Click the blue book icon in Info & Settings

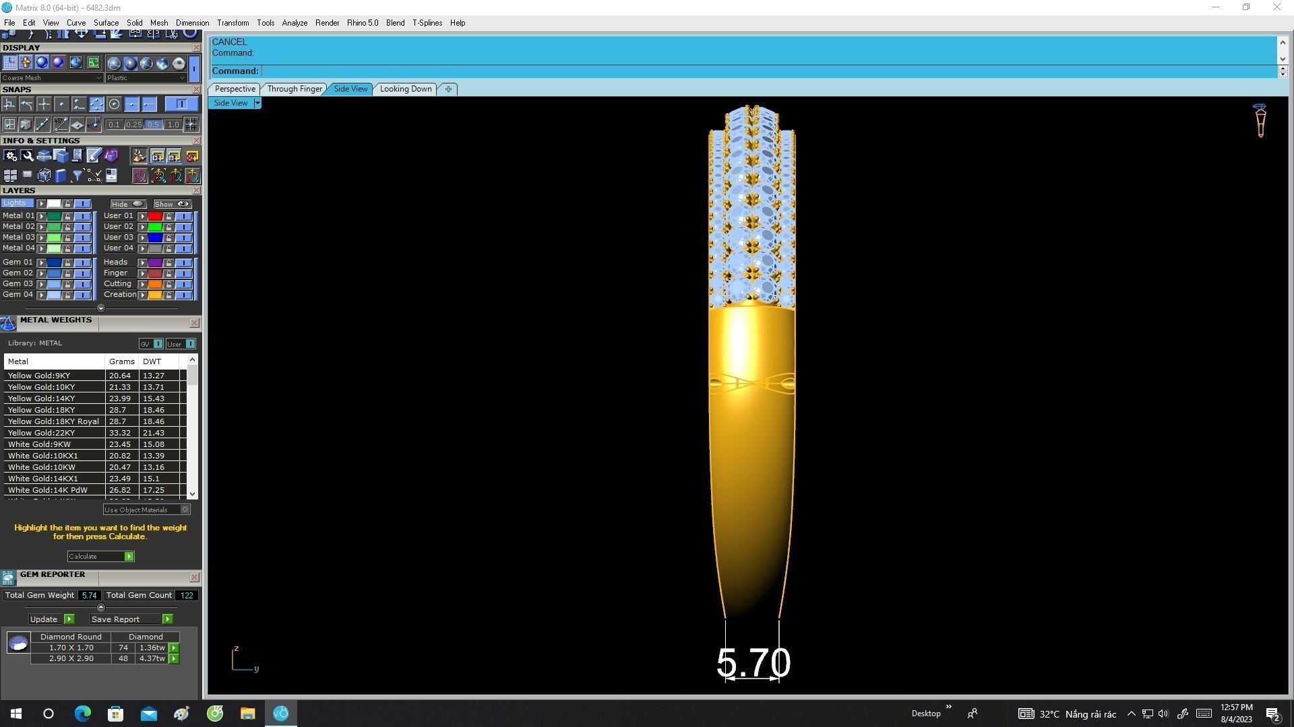tap(61, 176)
